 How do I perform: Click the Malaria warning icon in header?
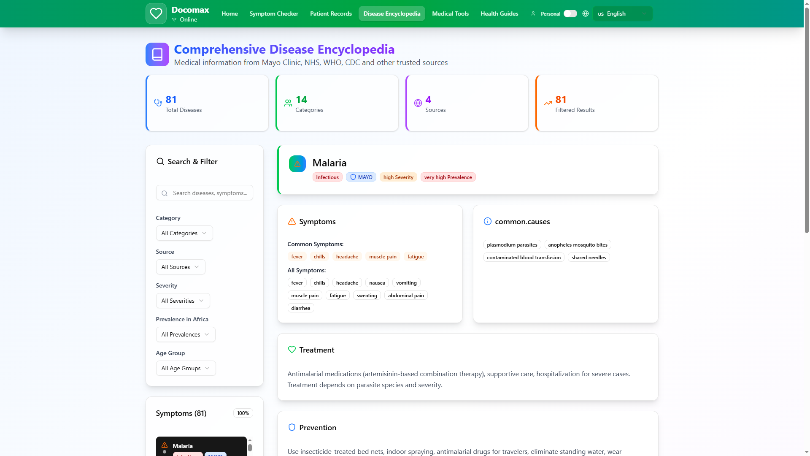pyautogui.click(x=297, y=164)
